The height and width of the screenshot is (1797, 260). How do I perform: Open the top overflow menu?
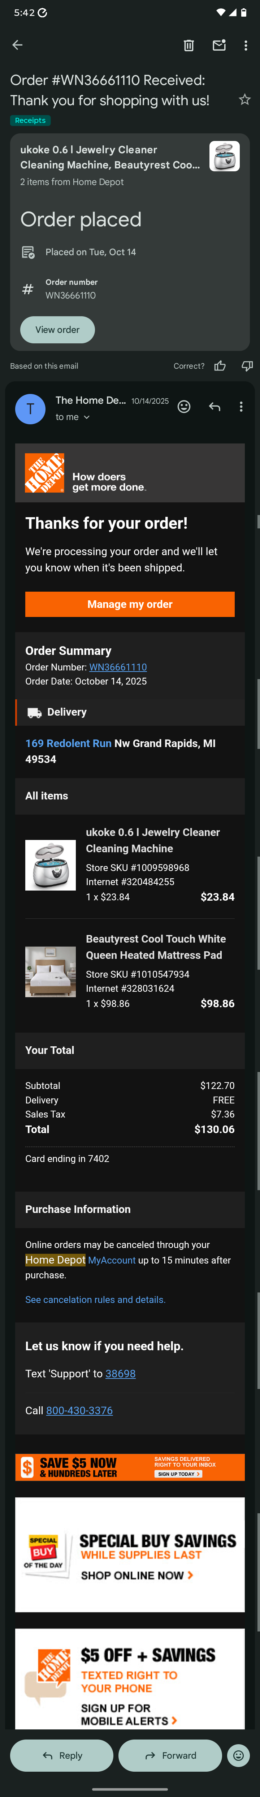coord(245,45)
